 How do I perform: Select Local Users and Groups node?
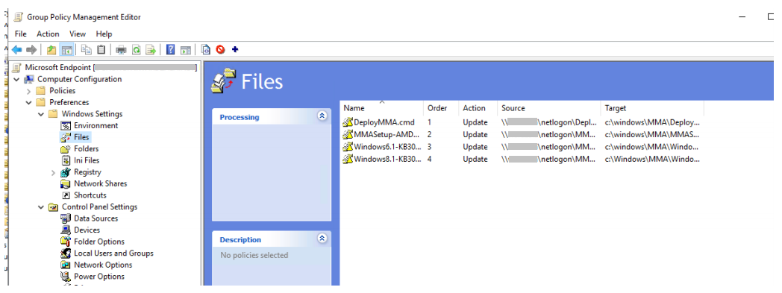pyautogui.click(x=113, y=253)
